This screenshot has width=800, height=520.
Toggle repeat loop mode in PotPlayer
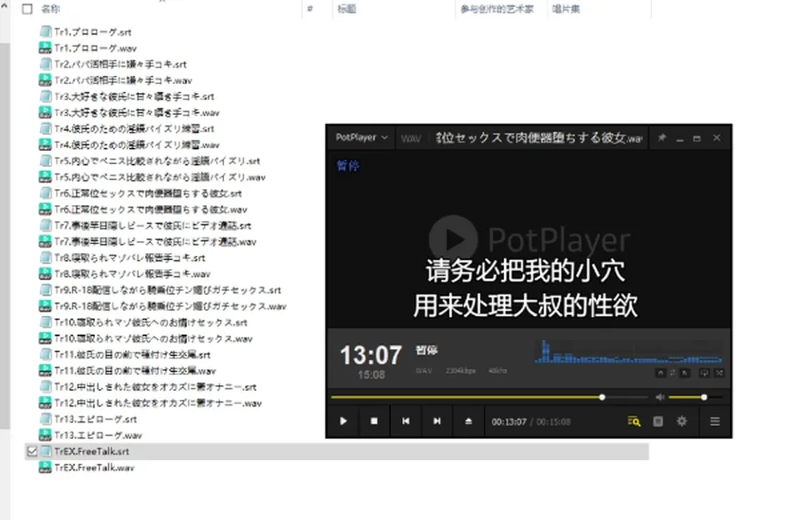pos(705,373)
